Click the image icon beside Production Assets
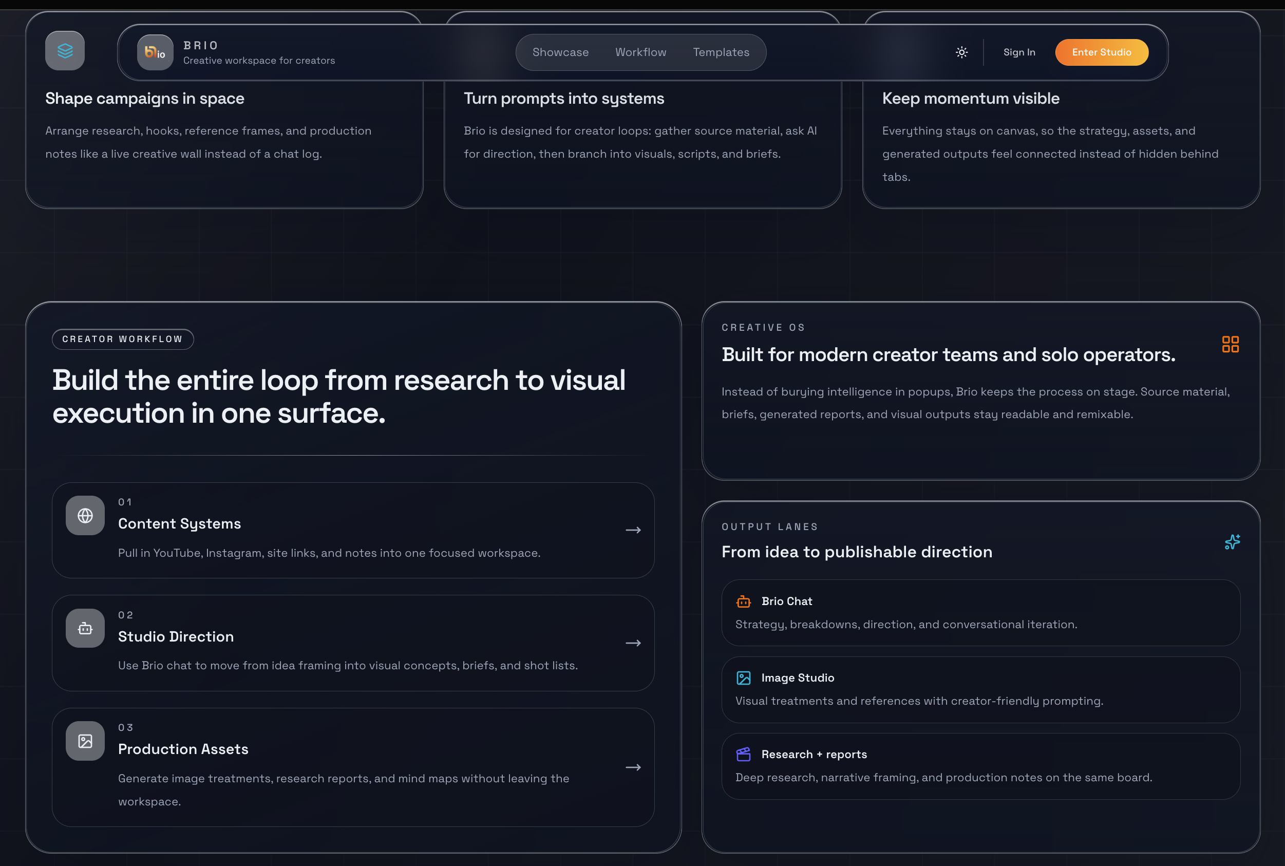This screenshot has height=866, width=1285. [x=85, y=741]
